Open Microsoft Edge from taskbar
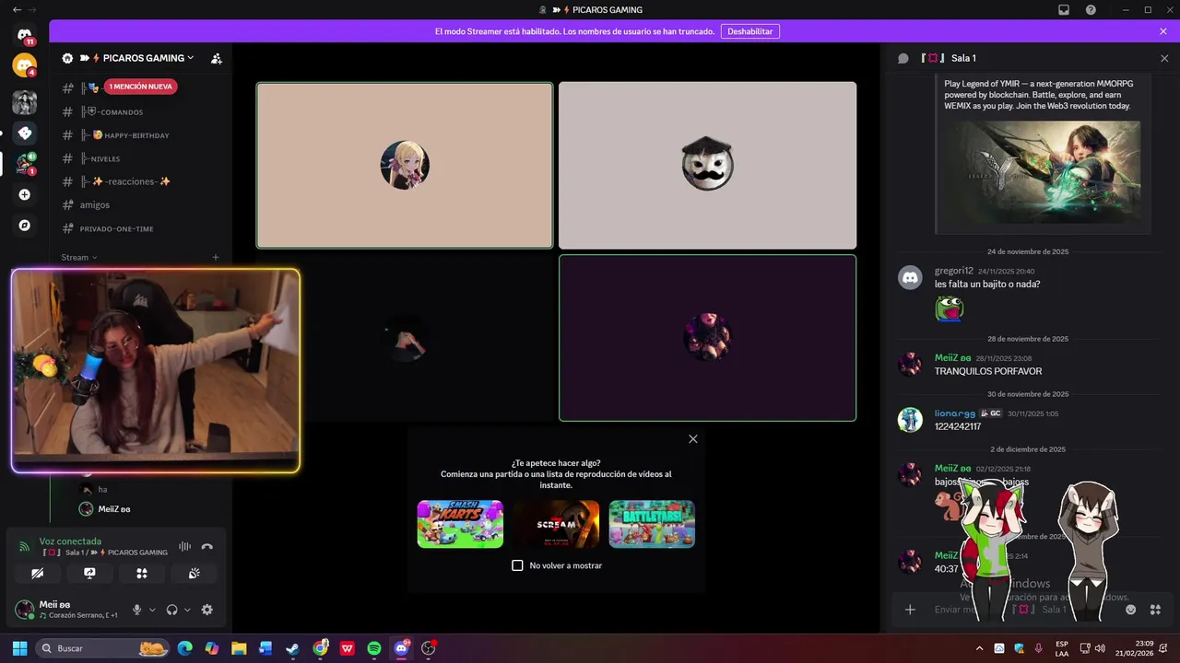The height and width of the screenshot is (663, 1180). 185,648
